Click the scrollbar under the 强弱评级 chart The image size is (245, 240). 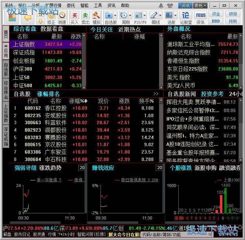tap(35, 222)
